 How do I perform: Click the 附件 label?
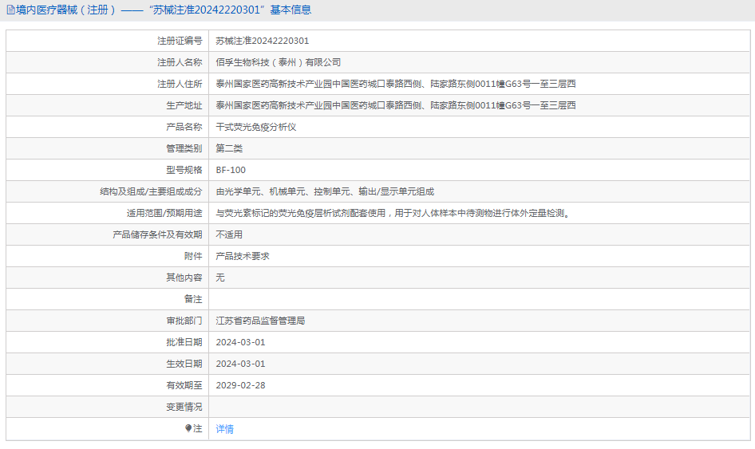(193, 256)
